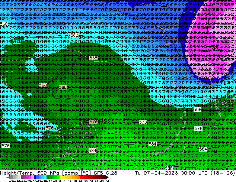Click the '-54' color scale value
The image size is (236, 182).
pos(12,181)
